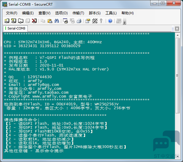Click the Print Screen toolbar icon
Viewport: 183px width, 162px height.
click(65, 21)
